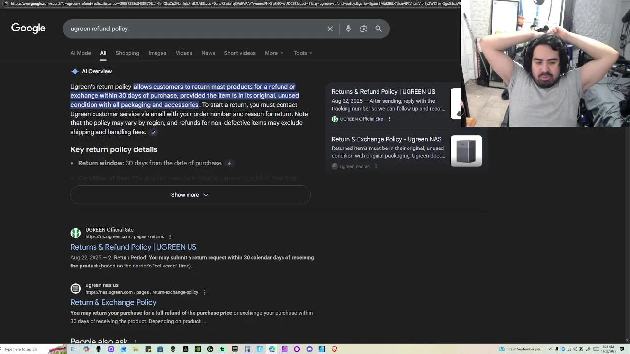Image resolution: width=630 pixels, height=354 pixels.
Task: Open File Explorer from the taskbar
Action: (x=136, y=349)
